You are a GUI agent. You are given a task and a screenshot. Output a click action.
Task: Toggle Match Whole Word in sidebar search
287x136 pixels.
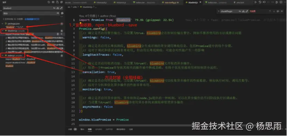(58, 8)
